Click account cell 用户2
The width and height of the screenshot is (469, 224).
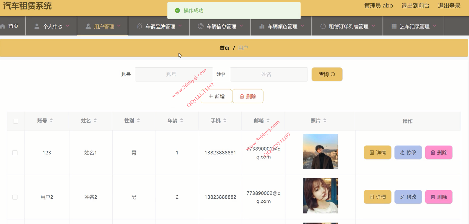click(x=47, y=197)
